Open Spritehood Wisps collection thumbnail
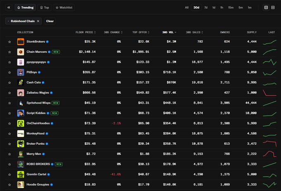281x191 pixels. (21, 103)
